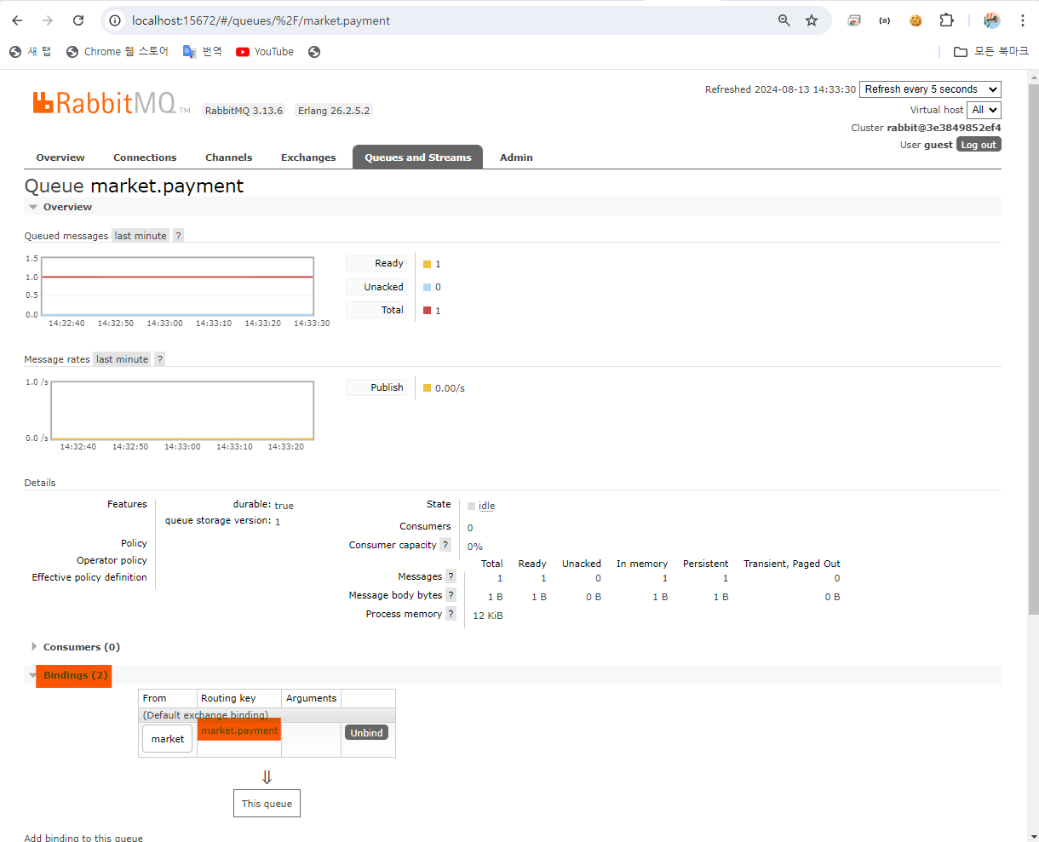Switch to the Exchanges tab

click(308, 157)
